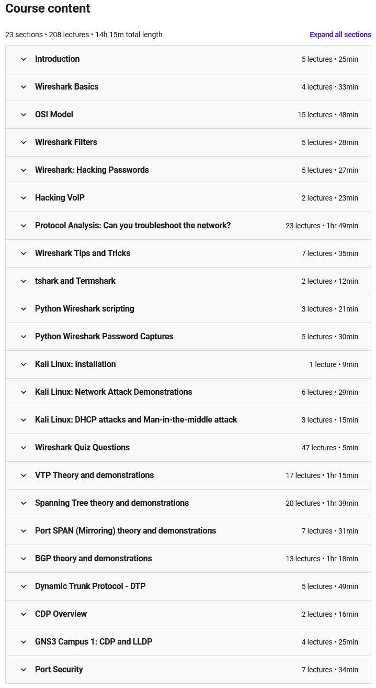Click BGP theory and demonstrations title

94,559
